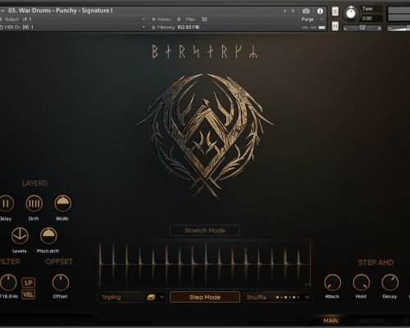Click the instrument name War Drums - Punchy
The width and height of the screenshot is (410, 328).
(60, 11)
